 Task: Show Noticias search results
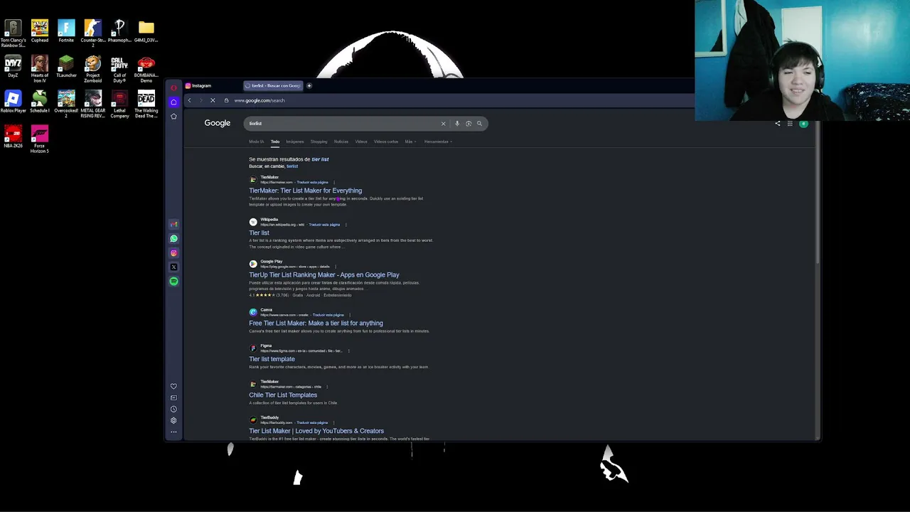[341, 142]
